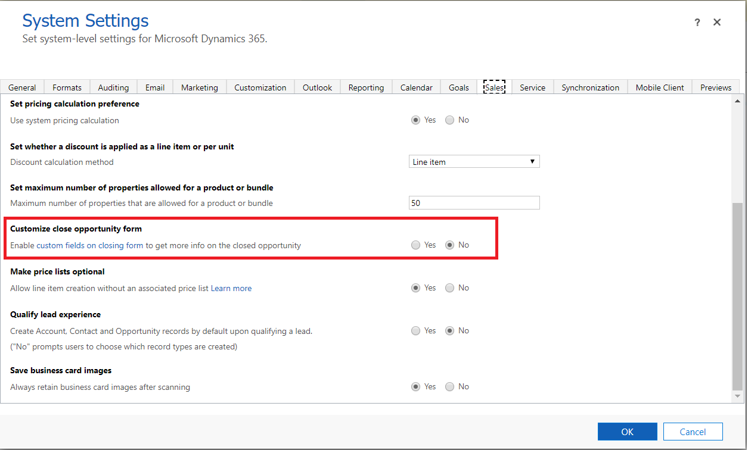
Task: Click the Make price lists optional heading
Action: [x=57, y=271]
